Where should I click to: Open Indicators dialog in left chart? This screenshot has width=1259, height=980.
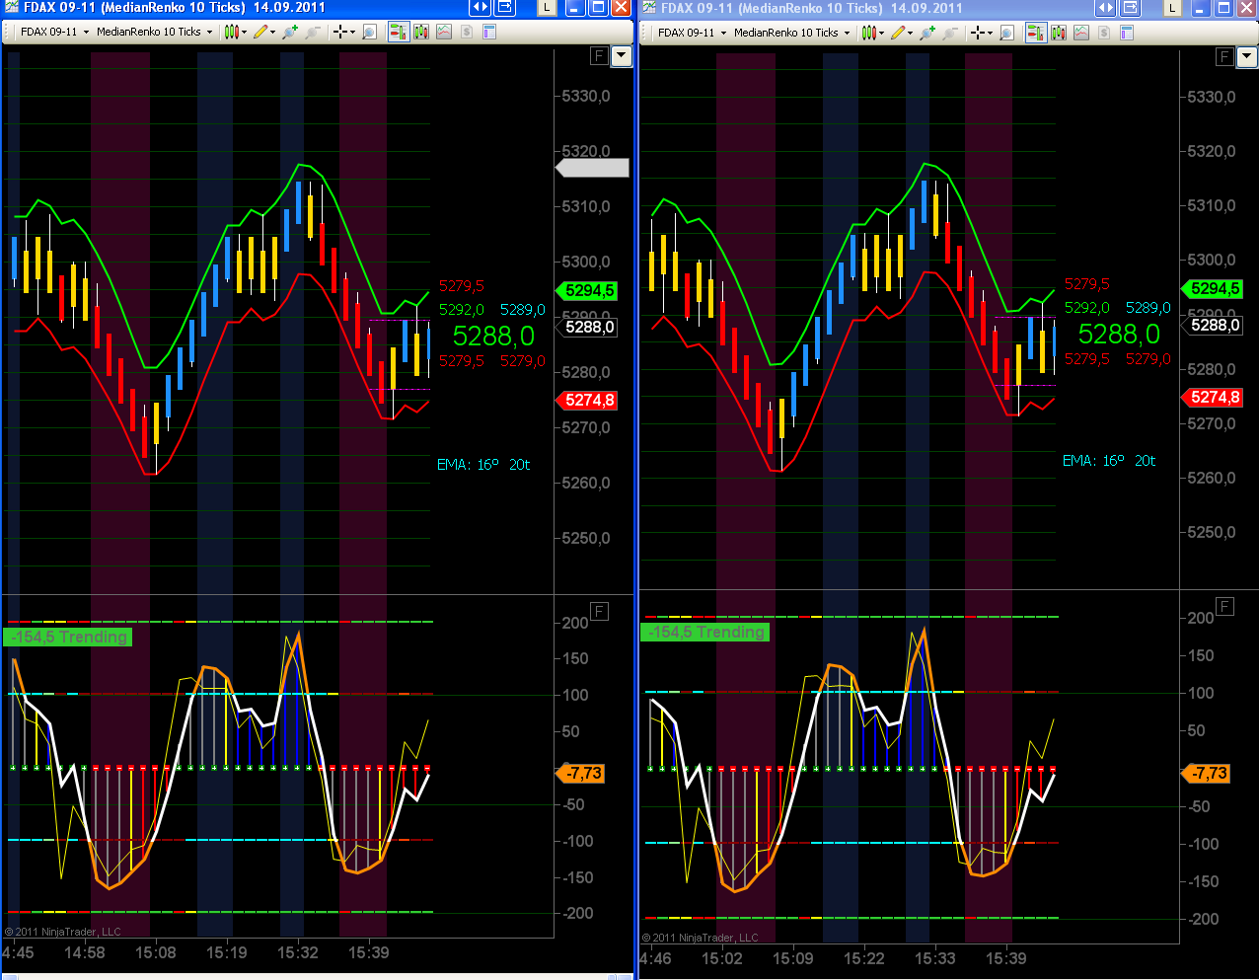(444, 32)
